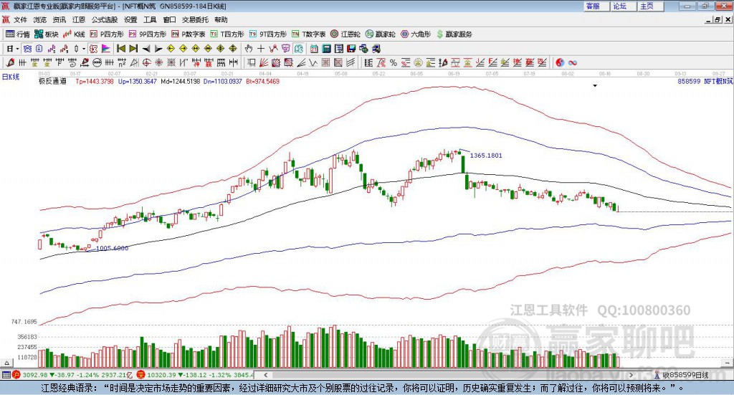Open the 板块 sector view
Image resolution: width=734 pixels, height=395 pixels.
[x=47, y=34]
